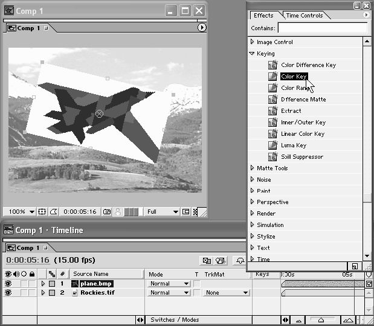Hide the plane.bmp layer with eye
The height and width of the screenshot is (326, 374).
coord(8,284)
